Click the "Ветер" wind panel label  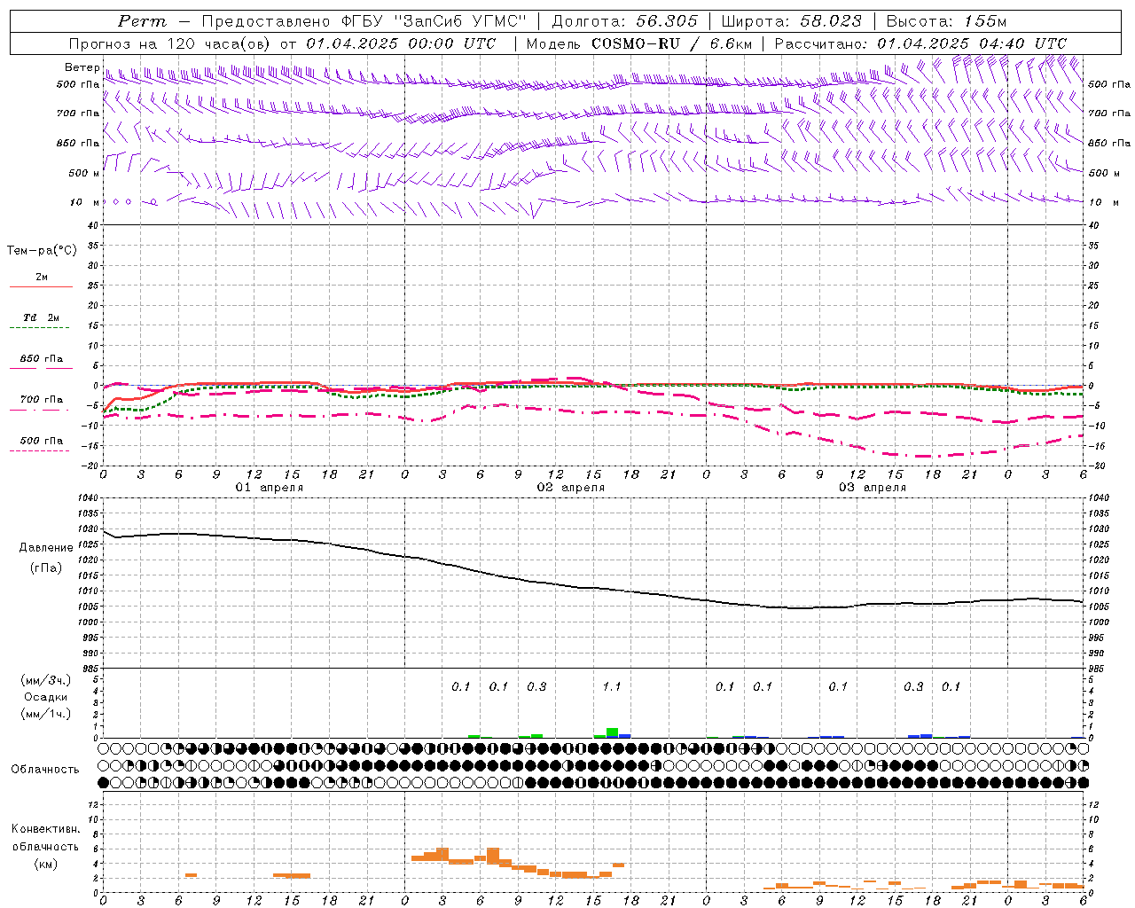(x=82, y=67)
